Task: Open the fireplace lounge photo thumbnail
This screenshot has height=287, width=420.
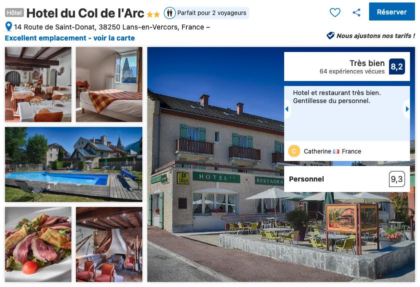Action: 109,244
